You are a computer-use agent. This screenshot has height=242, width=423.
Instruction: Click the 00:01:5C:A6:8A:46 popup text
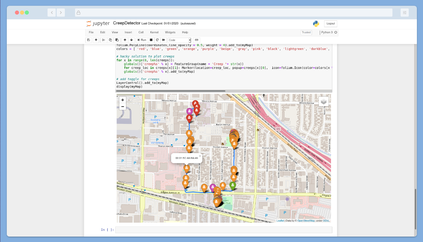[187, 158]
